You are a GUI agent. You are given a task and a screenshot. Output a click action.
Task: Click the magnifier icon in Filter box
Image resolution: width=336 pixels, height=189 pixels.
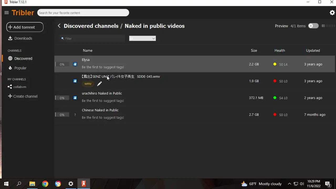tap(63, 39)
